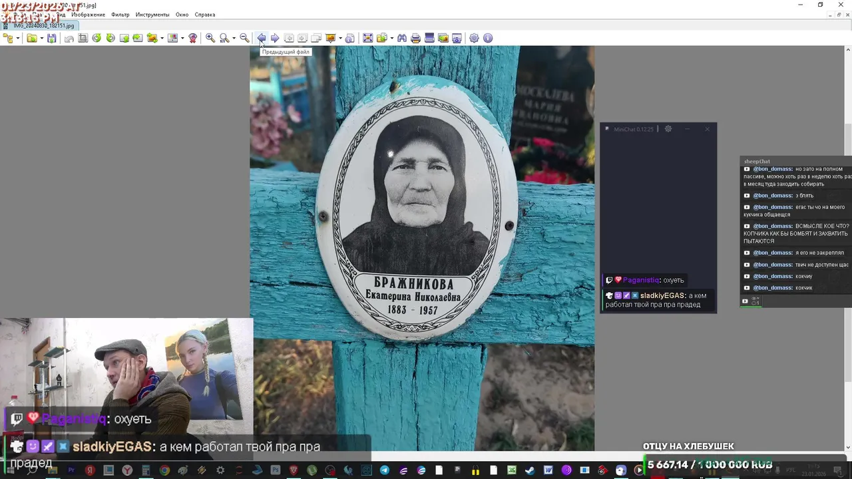Click the Save file floppy icon

51,38
